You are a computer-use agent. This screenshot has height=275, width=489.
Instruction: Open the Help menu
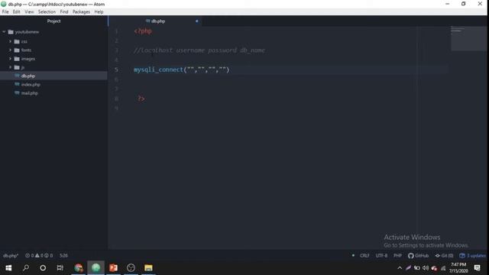(x=99, y=12)
